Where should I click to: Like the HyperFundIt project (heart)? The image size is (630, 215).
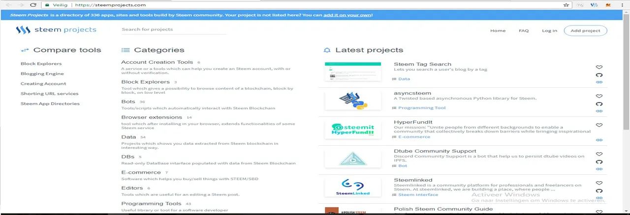coord(599,125)
